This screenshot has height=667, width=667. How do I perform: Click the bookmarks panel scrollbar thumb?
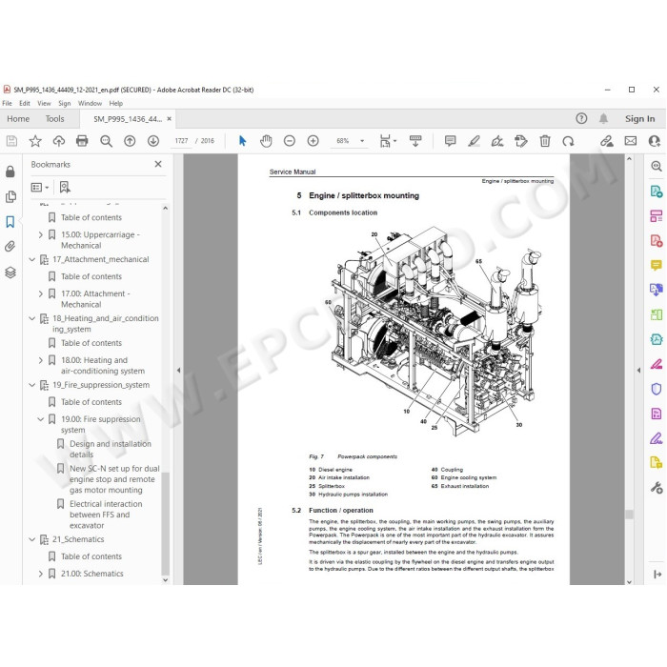(166, 524)
